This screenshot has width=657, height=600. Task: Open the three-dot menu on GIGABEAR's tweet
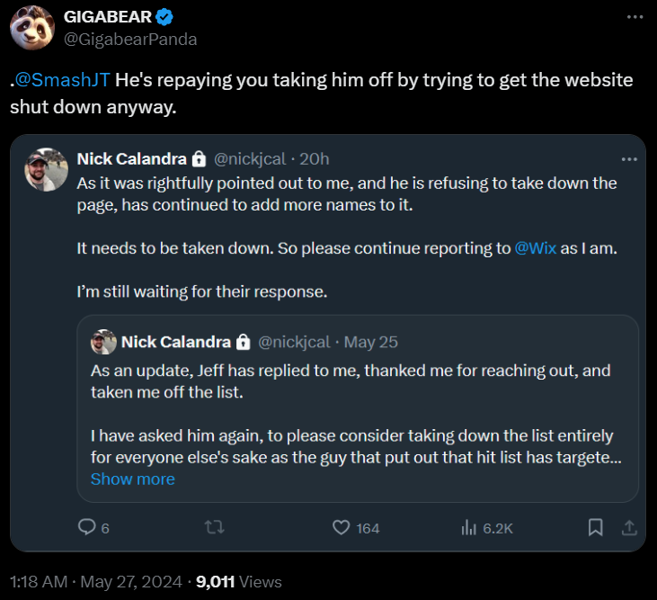tap(634, 17)
